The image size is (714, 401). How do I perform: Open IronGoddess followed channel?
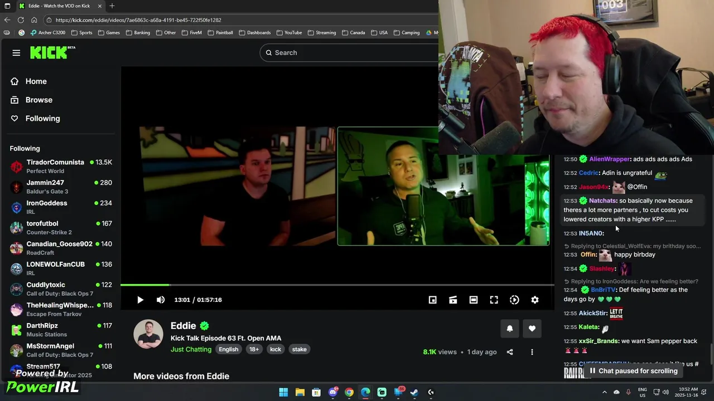tap(61, 207)
